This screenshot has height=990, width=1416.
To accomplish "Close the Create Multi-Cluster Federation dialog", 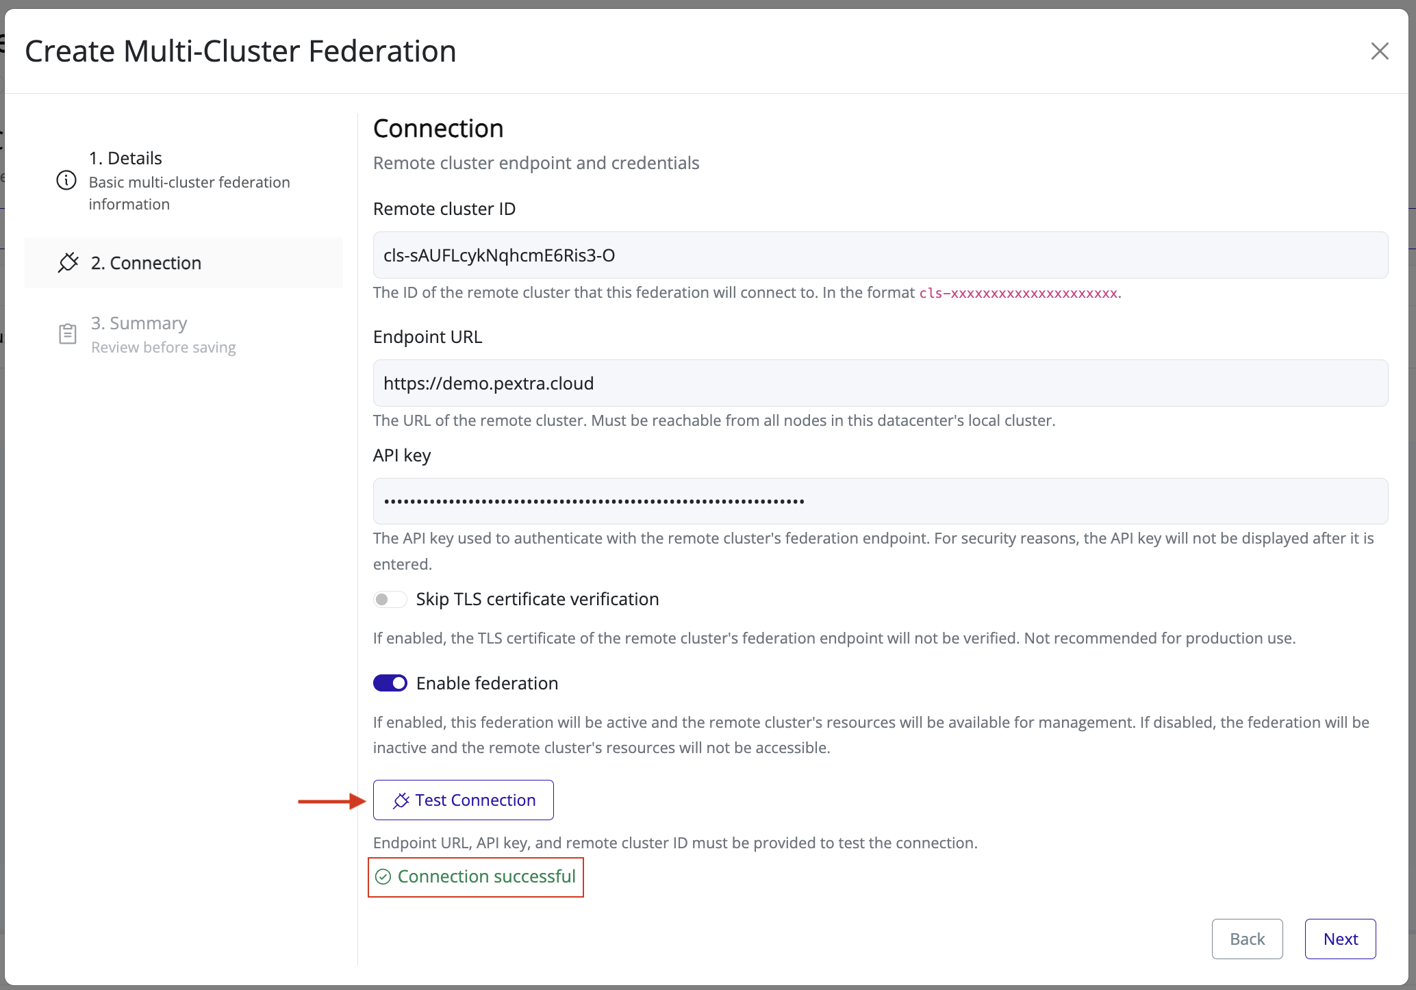I will click(1380, 51).
